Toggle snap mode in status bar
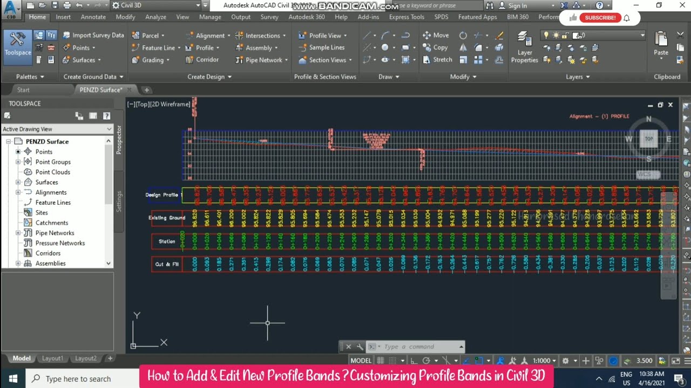Image resolution: width=691 pixels, height=388 pixels. click(392, 361)
